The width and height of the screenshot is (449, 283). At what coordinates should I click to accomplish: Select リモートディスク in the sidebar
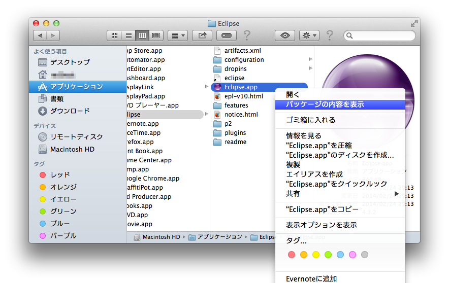[77, 137]
